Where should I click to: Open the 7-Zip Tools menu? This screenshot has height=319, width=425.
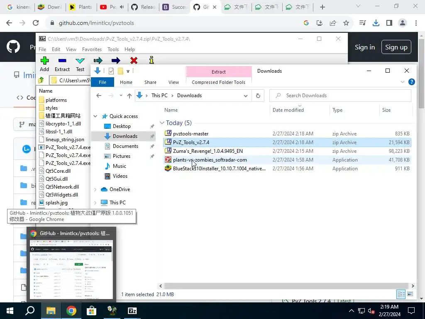point(113,49)
